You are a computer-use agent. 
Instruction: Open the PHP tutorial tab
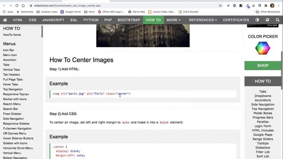108,20
